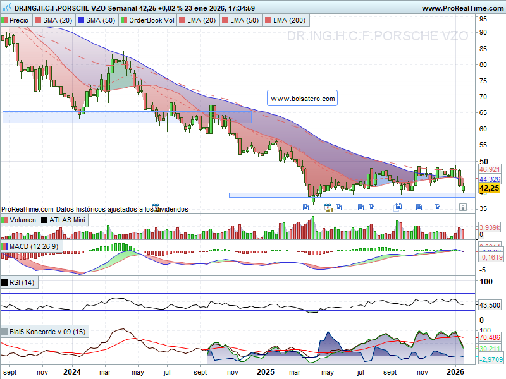Click the '2024' year label on time axis
The height and width of the screenshot is (379, 506).
(x=72, y=372)
